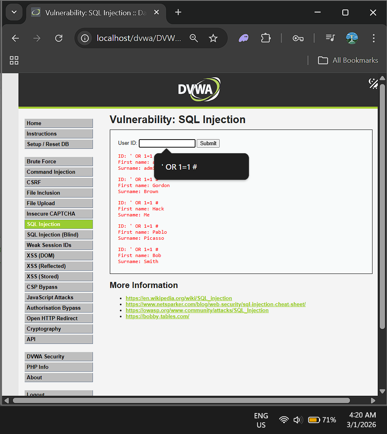387x434 pixels.
Task: Open the CSP Bypass module
Action: click(x=59, y=287)
